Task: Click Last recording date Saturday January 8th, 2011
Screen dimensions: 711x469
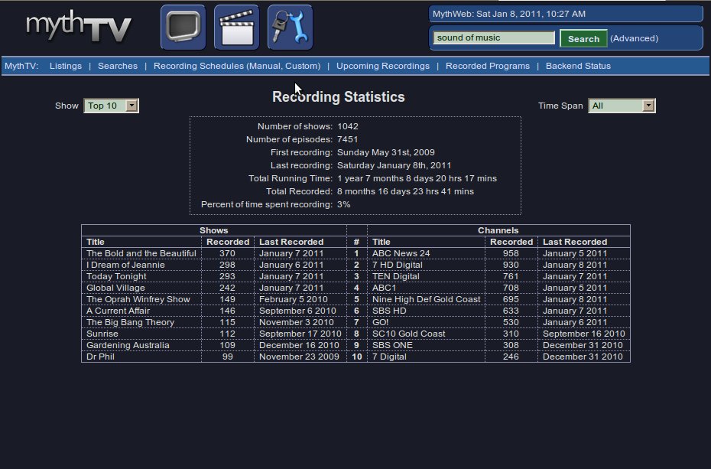Action: (394, 165)
